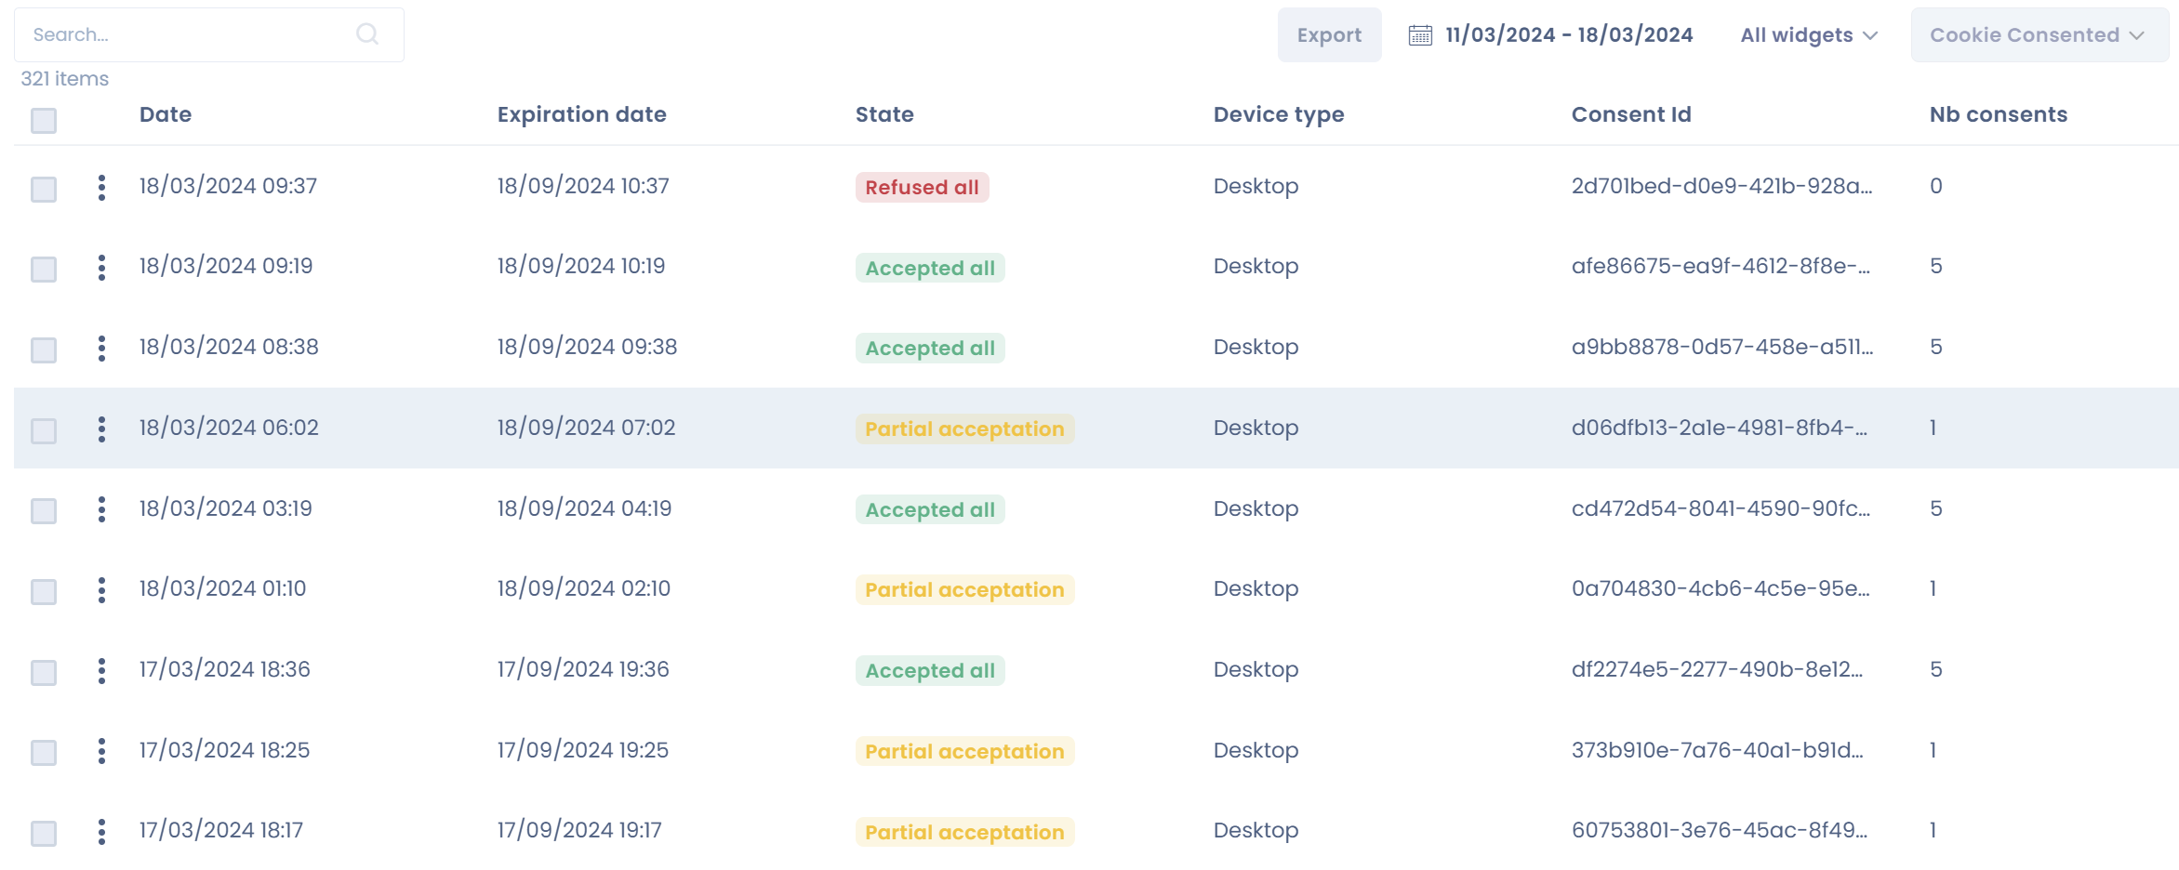Open three-dot menu for 18/03/2024 09:19 row
Image resolution: width=2179 pixels, height=870 pixels.
click(x=101, y=268)
